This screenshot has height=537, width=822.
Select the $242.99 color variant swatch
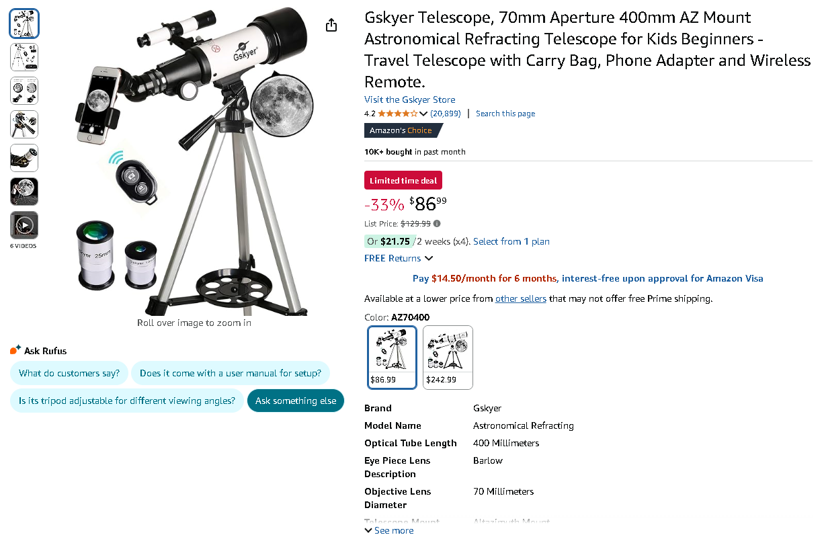(x=448, y=357)
